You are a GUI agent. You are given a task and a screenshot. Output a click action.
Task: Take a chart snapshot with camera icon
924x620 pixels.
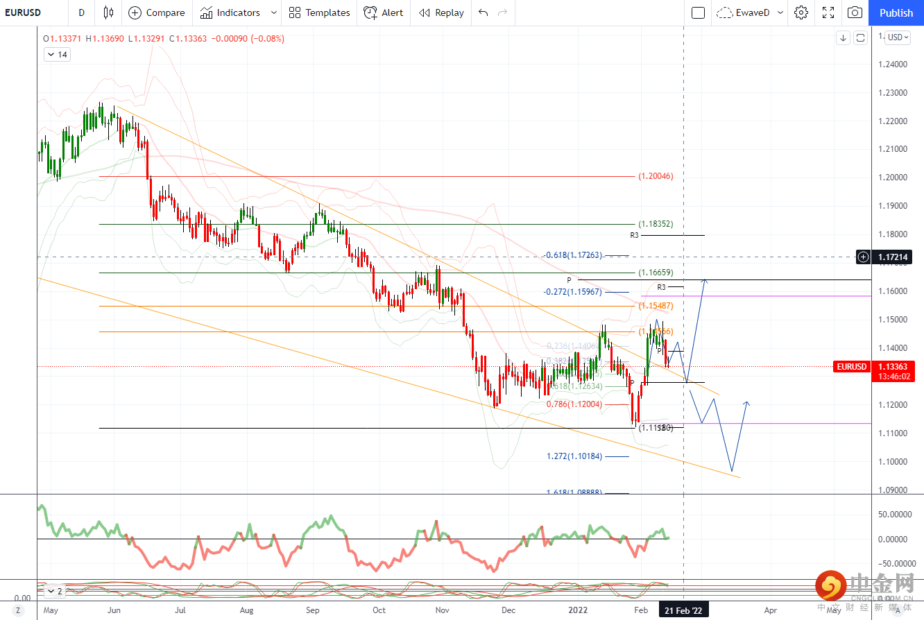(x=855, y=12)
